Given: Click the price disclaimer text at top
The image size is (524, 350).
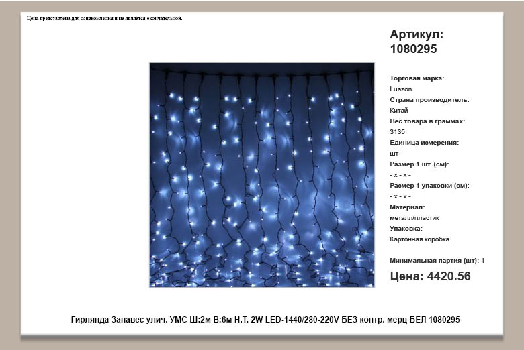Looking at the screenshot, I should [x=105, y=18].
